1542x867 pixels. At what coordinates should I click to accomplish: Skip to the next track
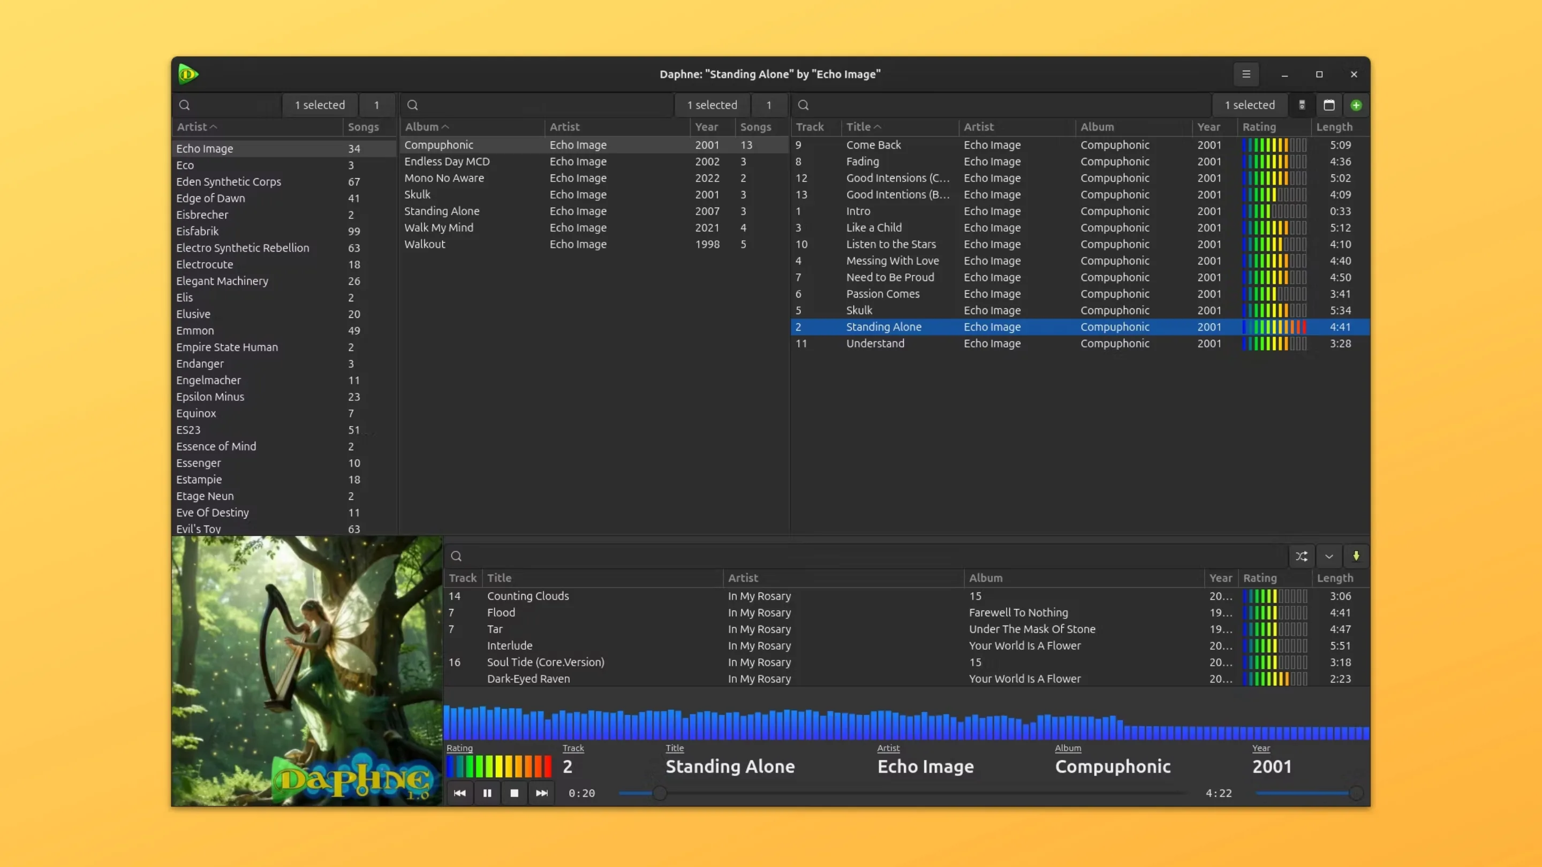(x=541, y=793)
